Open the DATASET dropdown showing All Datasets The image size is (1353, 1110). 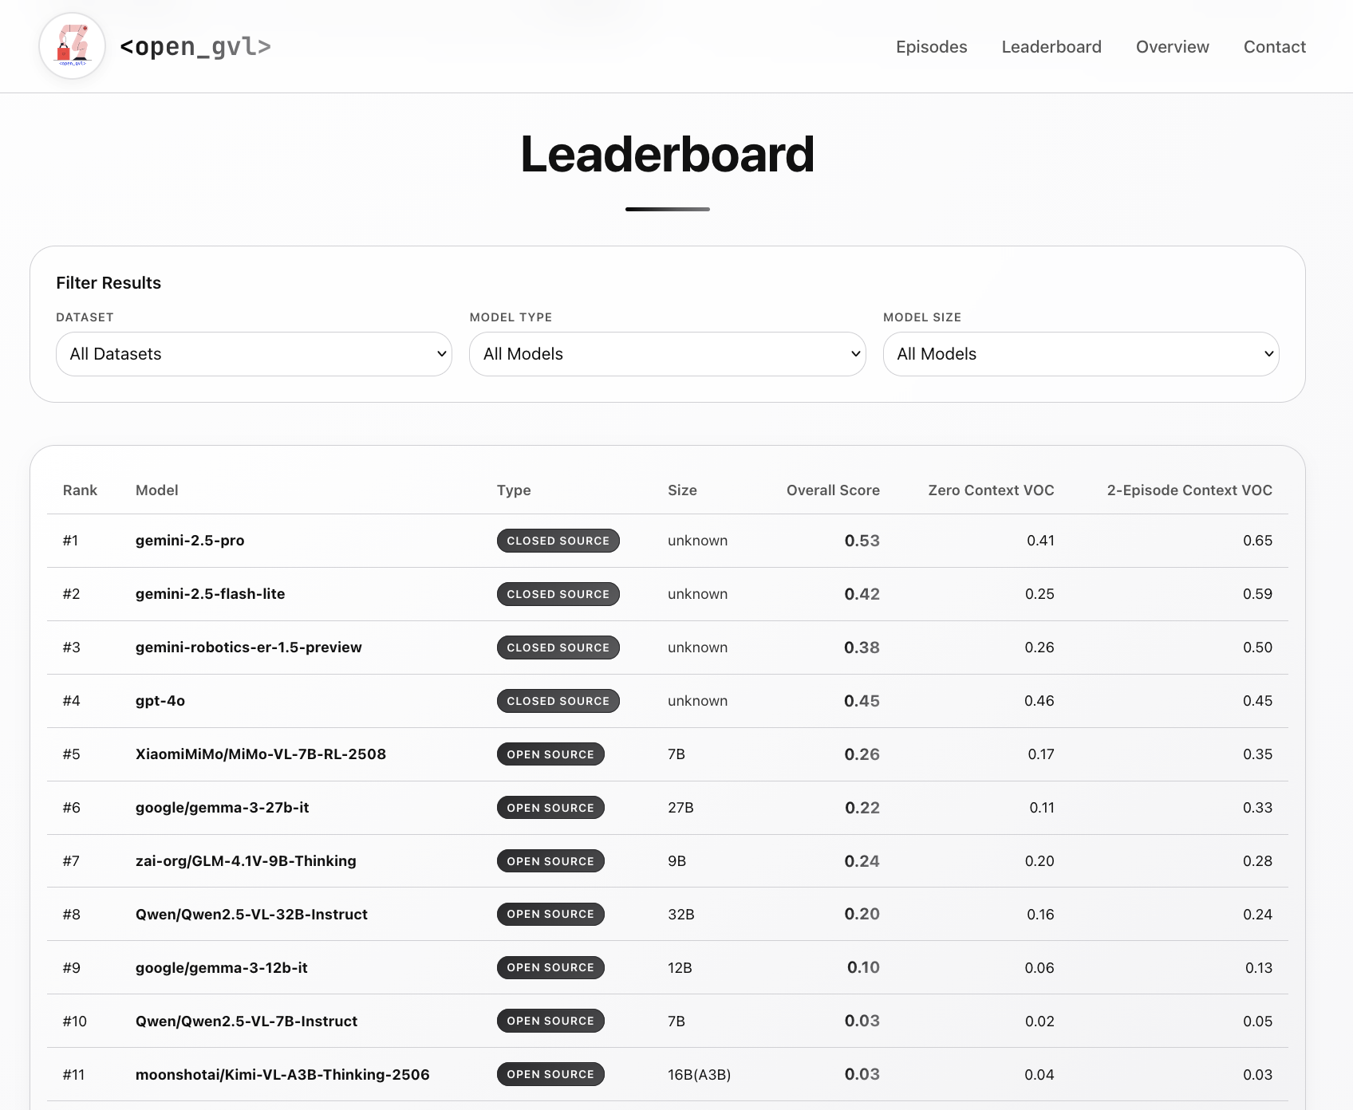[x=254, y=353]
